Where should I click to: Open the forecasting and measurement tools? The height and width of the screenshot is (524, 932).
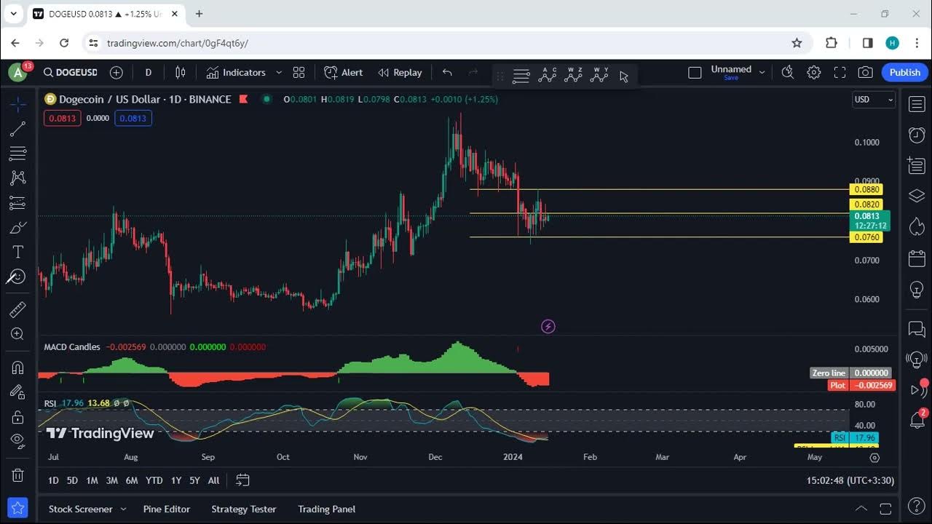click(18, 202)
